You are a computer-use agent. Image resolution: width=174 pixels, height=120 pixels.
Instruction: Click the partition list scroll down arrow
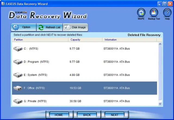(x=160, y=104)
